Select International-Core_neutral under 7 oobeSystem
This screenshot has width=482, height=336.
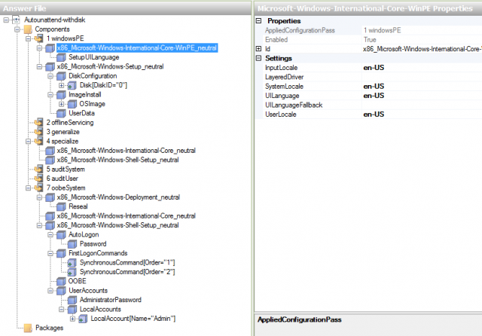coord(126,215)
